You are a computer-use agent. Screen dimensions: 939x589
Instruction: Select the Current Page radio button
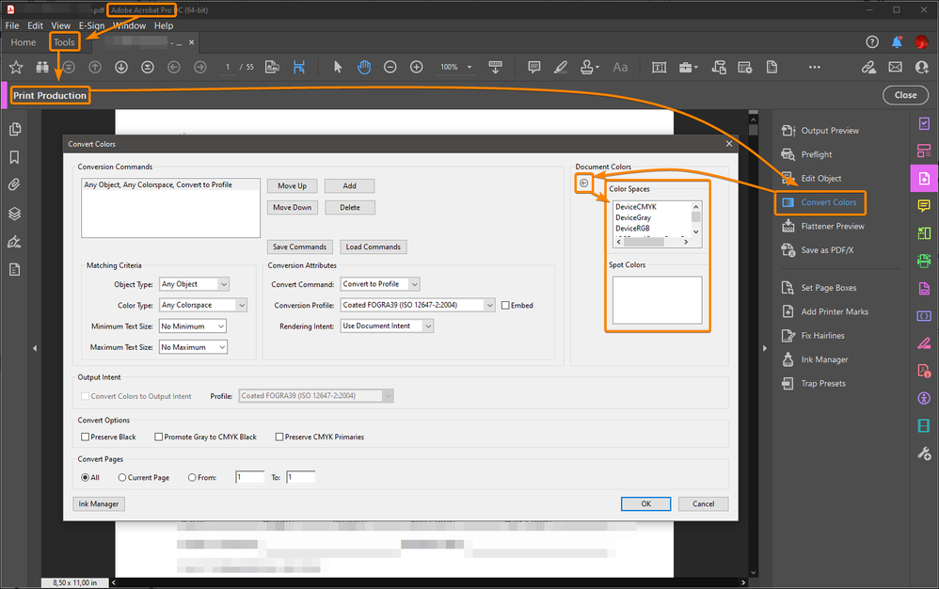[x=122, y=478]
